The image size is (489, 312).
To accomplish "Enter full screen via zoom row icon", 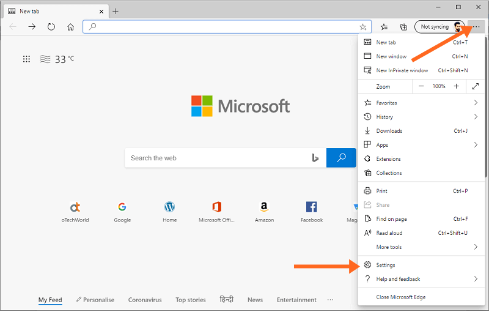I will click(476, 86).
